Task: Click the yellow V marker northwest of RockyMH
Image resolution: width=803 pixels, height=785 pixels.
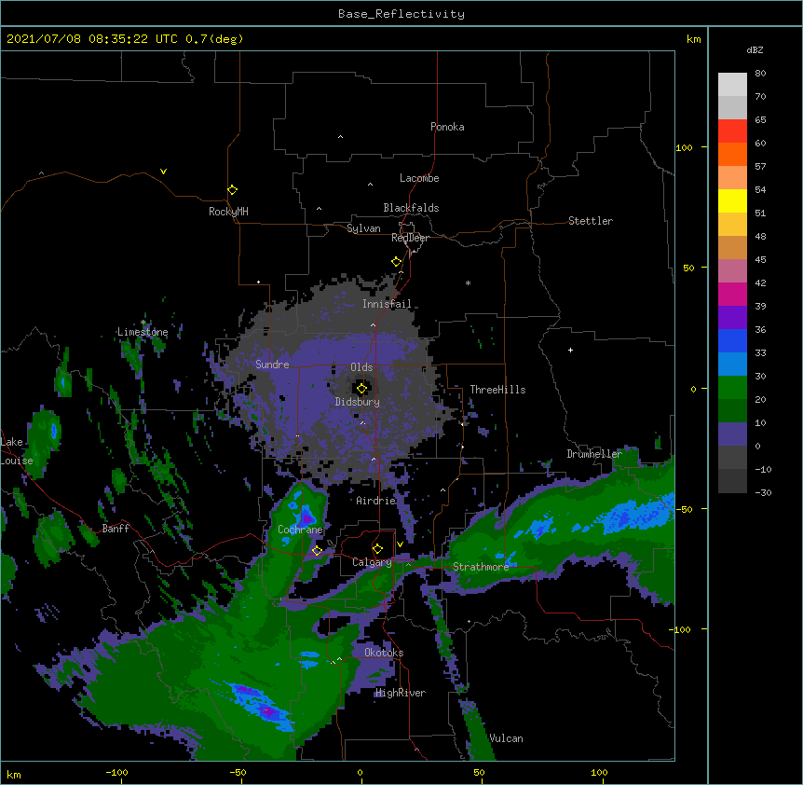Action: pyautogui.click(x=163, y=172)
